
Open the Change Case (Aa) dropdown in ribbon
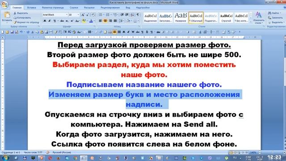pyautogui.click(x=77, y=21)
